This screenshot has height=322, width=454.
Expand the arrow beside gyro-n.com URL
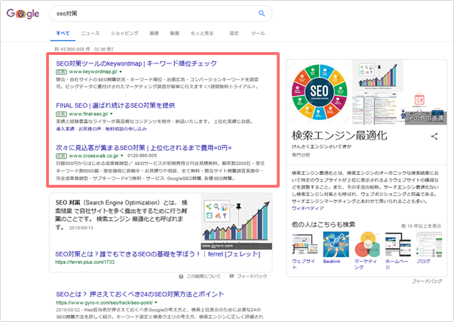tap(156, 302)
